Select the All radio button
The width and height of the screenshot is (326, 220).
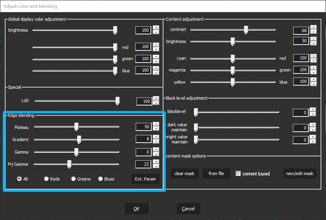(19, 179)
